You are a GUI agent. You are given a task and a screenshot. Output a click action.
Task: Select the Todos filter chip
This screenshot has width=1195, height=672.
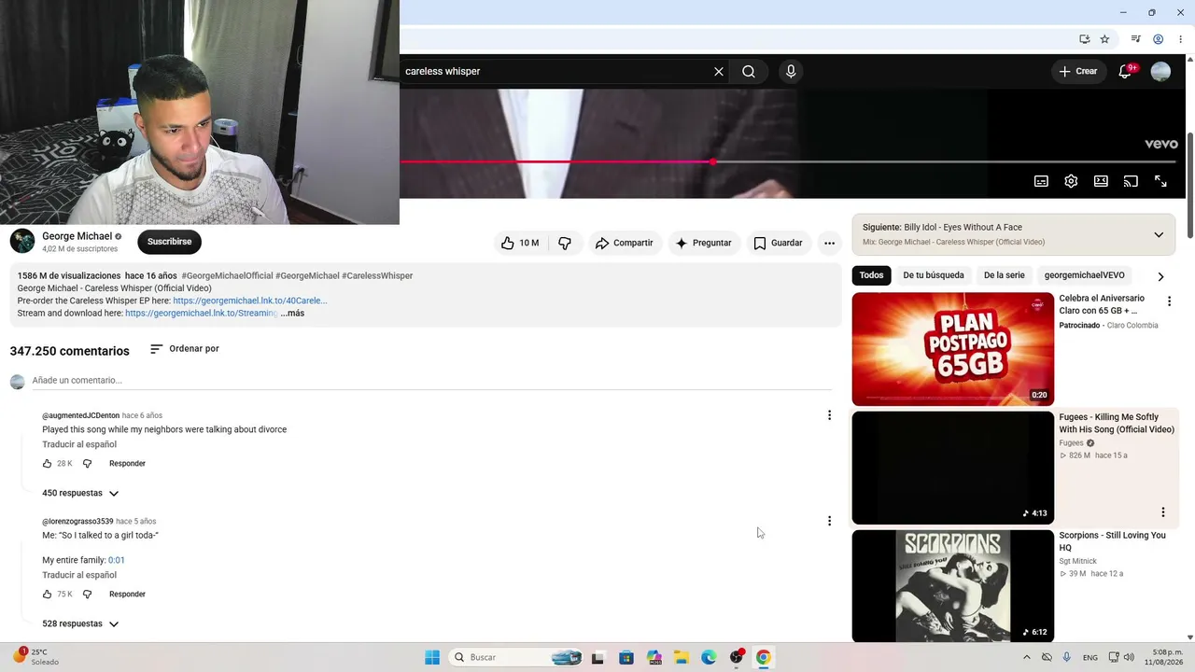point(871,275)
